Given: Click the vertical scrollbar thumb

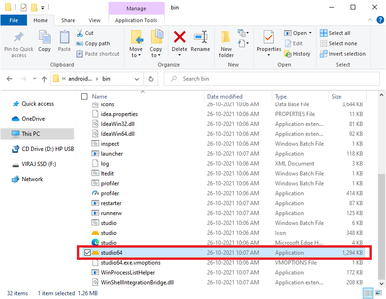Looking at the screenshot, I should point(381,226).
